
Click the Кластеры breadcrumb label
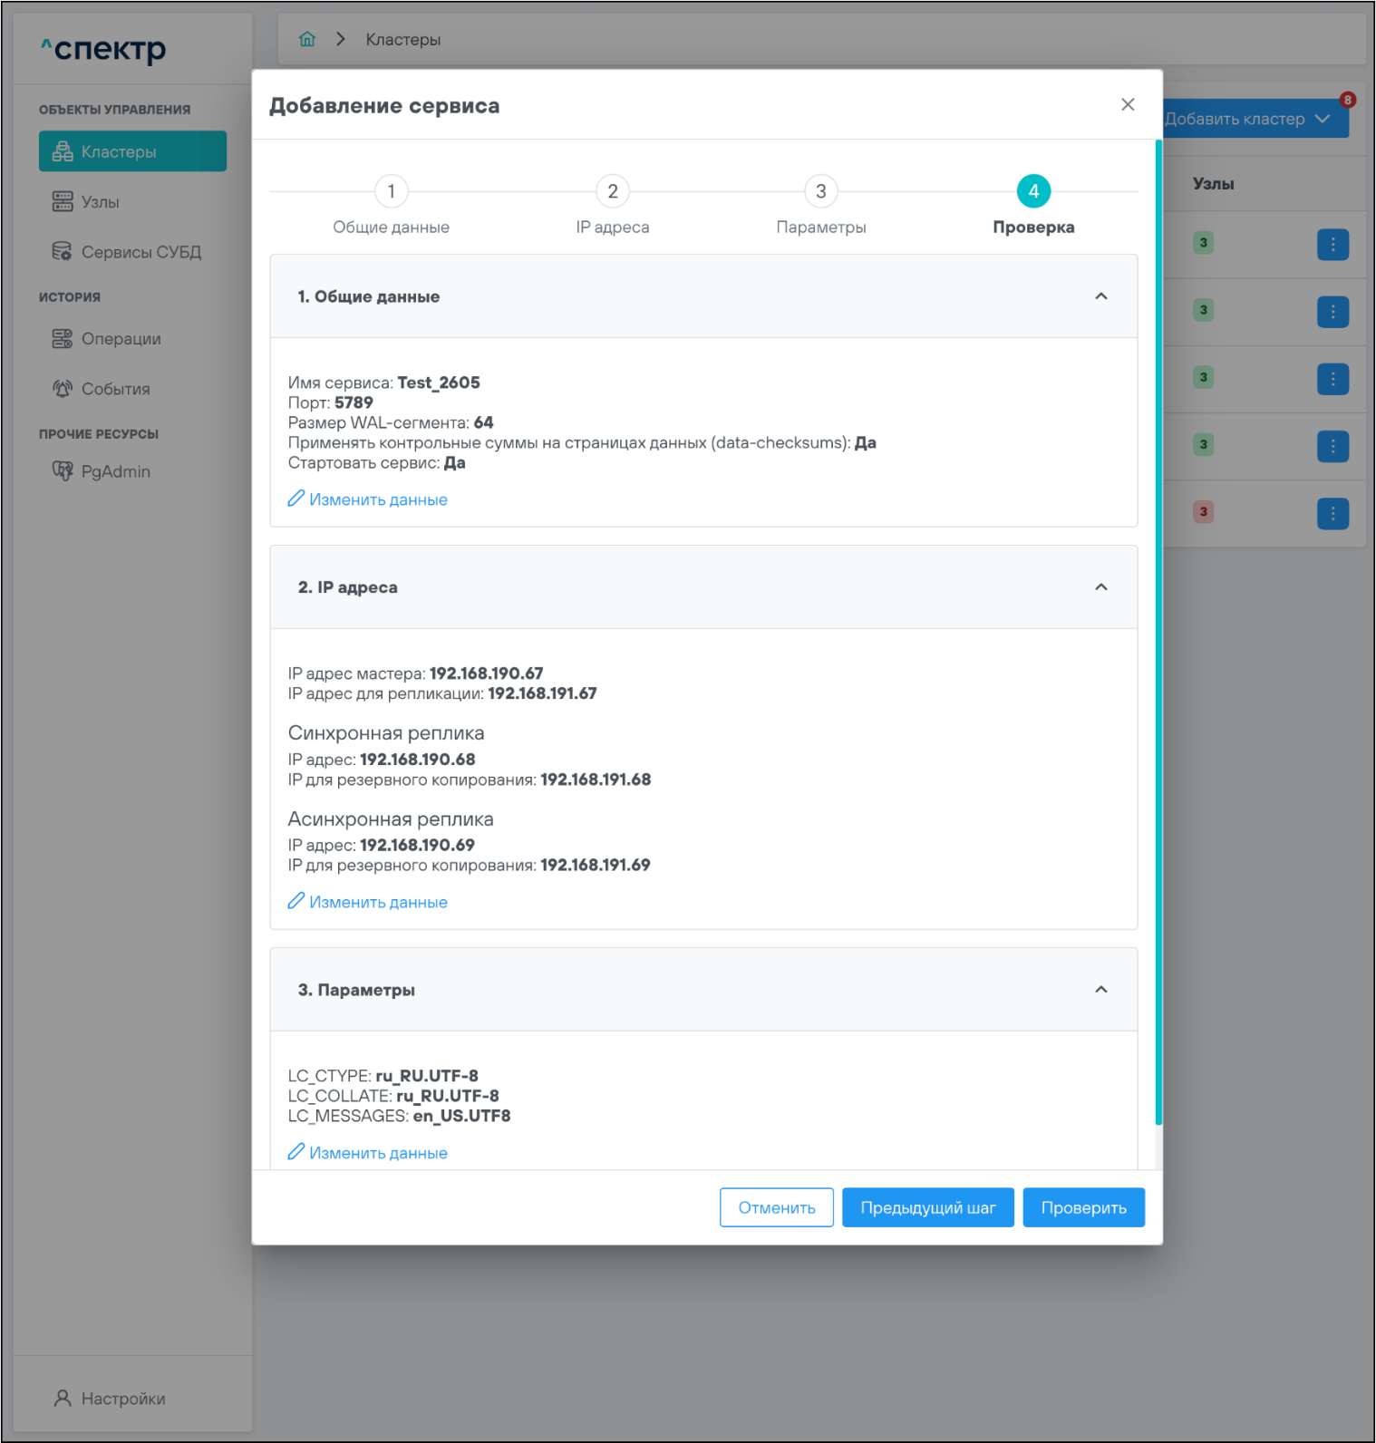403,40
